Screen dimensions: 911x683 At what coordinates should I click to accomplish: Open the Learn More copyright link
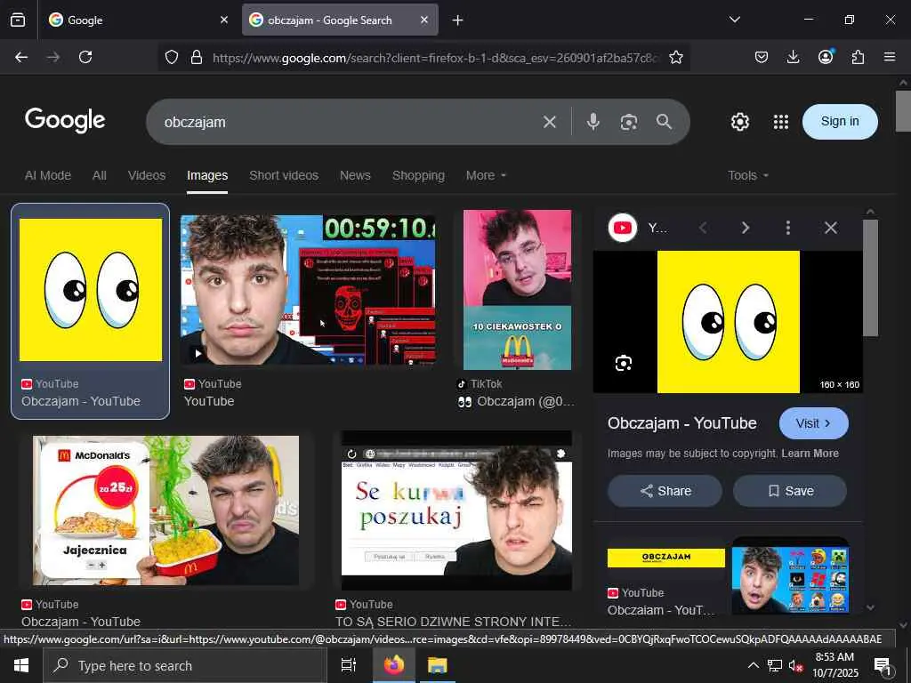coord(810,453)
